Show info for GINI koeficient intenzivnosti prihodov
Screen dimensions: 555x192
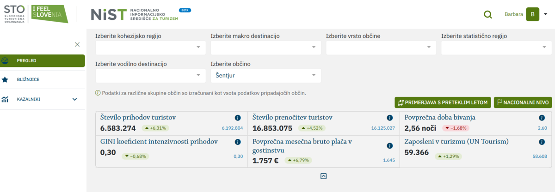tap(238, 142)
